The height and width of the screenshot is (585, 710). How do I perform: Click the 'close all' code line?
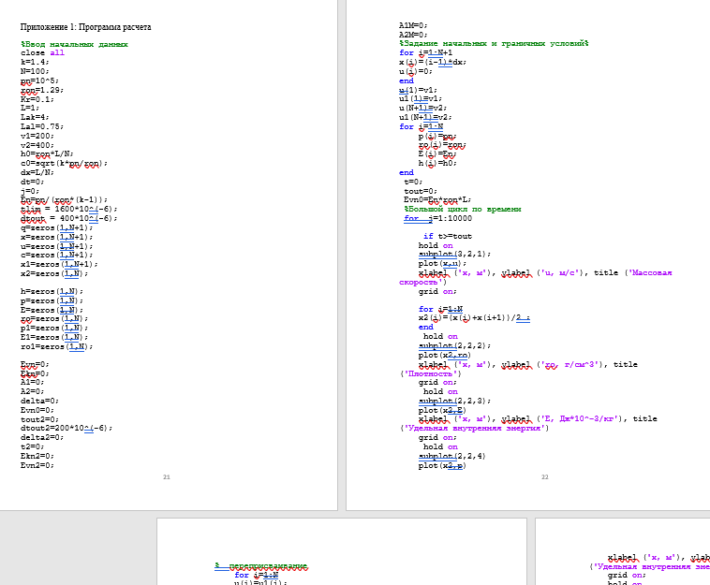pyautogui.click(x=43, y=53)
